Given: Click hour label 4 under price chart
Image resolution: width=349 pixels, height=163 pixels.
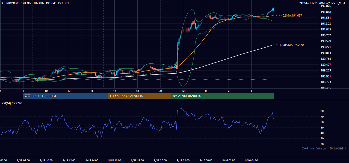Looking at the screenshot, I should 252,91.
